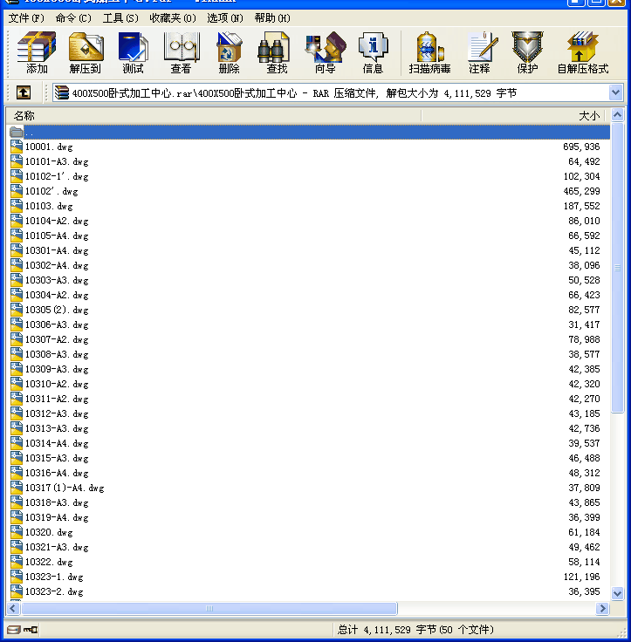The image size is (631, 642).
Task: Click the Add (添加) toolbar icon
Action: [37, 52]
